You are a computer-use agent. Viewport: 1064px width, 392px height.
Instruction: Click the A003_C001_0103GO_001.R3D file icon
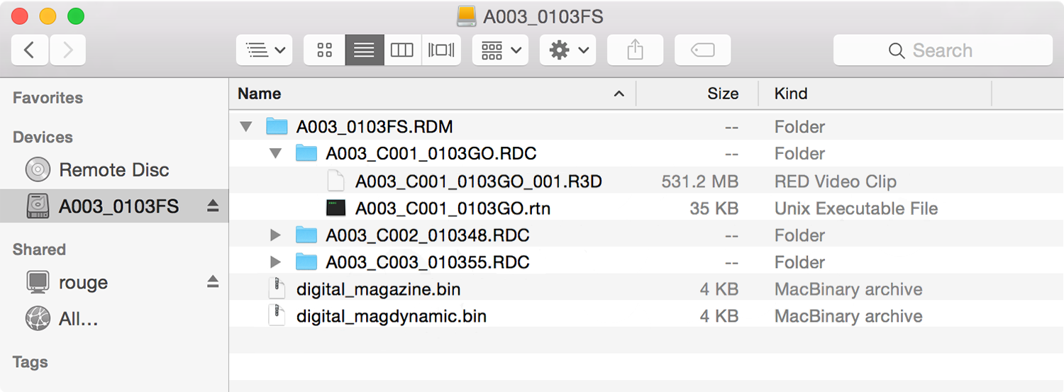tap(336, 181)
